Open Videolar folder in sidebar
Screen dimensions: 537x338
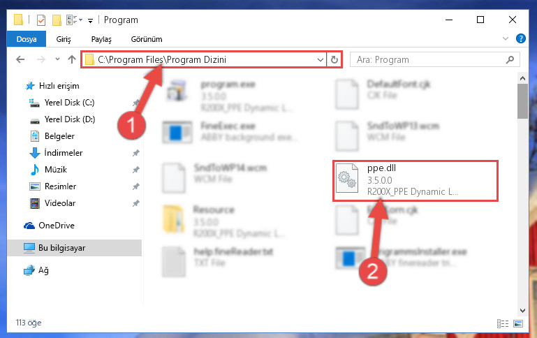60,203
